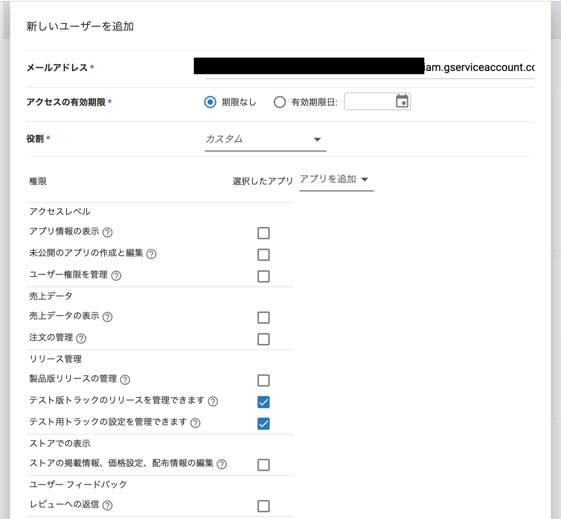Enable 製品版リリースの管理 checkbox
The width and height of the screenshot is (561, 519).
263,380
